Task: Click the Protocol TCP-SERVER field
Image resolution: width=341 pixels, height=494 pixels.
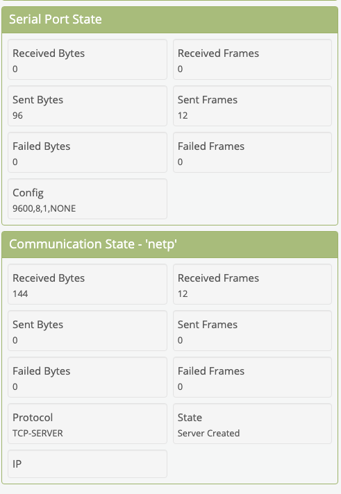Action: pyautogui.click(x=88, y=424)
